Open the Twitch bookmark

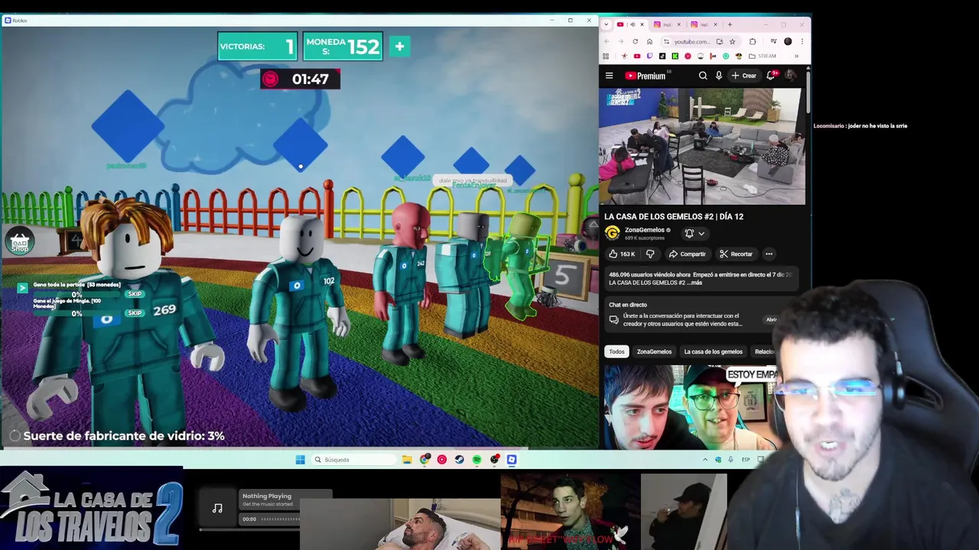point(650,56)
